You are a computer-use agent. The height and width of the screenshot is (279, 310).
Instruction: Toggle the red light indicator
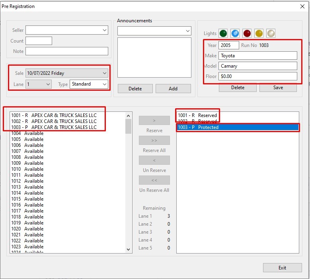tap(247, 33)
